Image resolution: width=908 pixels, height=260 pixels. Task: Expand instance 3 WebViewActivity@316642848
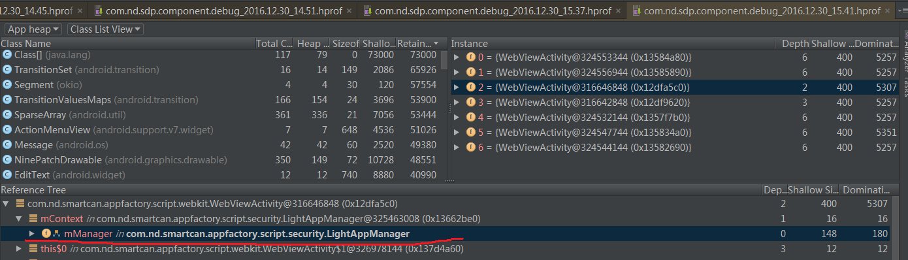click(457, 103)
